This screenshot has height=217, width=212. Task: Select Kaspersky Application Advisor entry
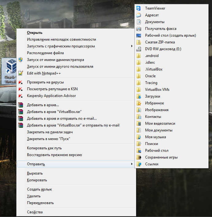point(51,96)
